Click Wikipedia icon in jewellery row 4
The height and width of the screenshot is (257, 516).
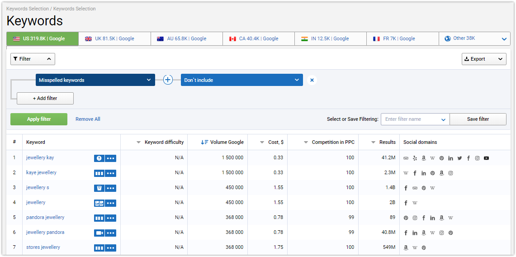[x=415, y=203]
